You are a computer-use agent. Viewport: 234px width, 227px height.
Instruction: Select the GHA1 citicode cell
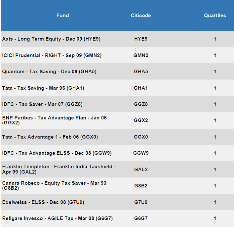pyautogui.click(x=141, y=88)
